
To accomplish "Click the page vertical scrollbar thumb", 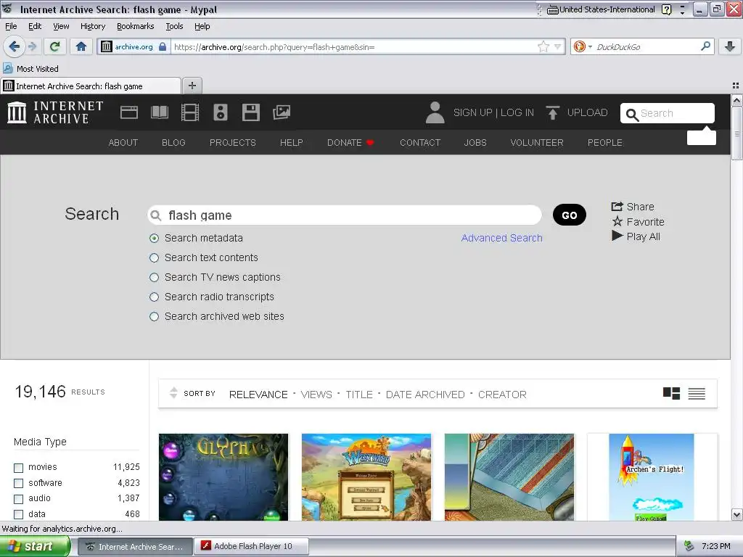I will (x=737, y=133).
